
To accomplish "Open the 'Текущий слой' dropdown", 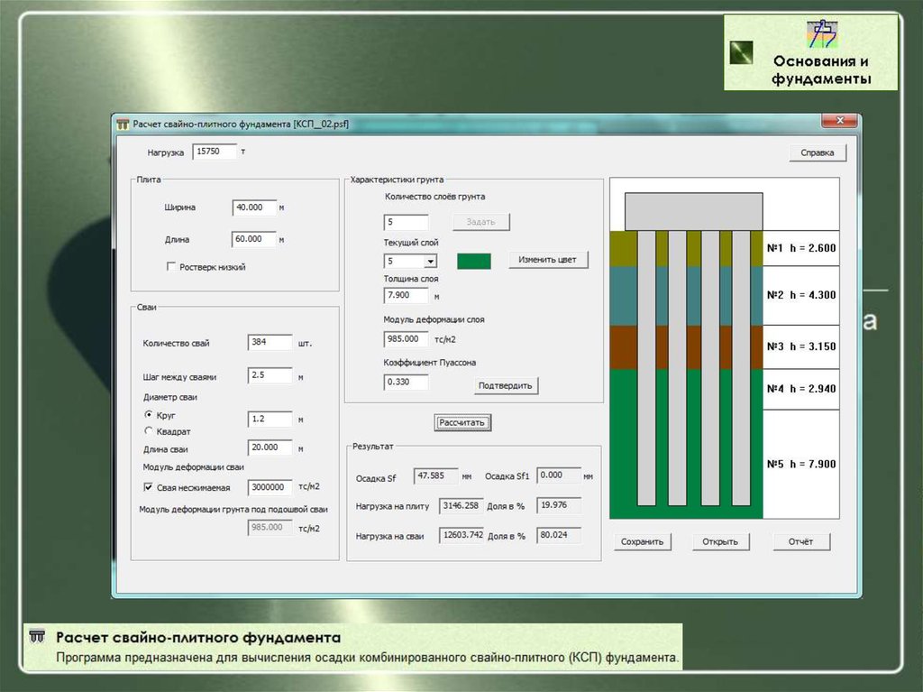I will tap(430, 262).
